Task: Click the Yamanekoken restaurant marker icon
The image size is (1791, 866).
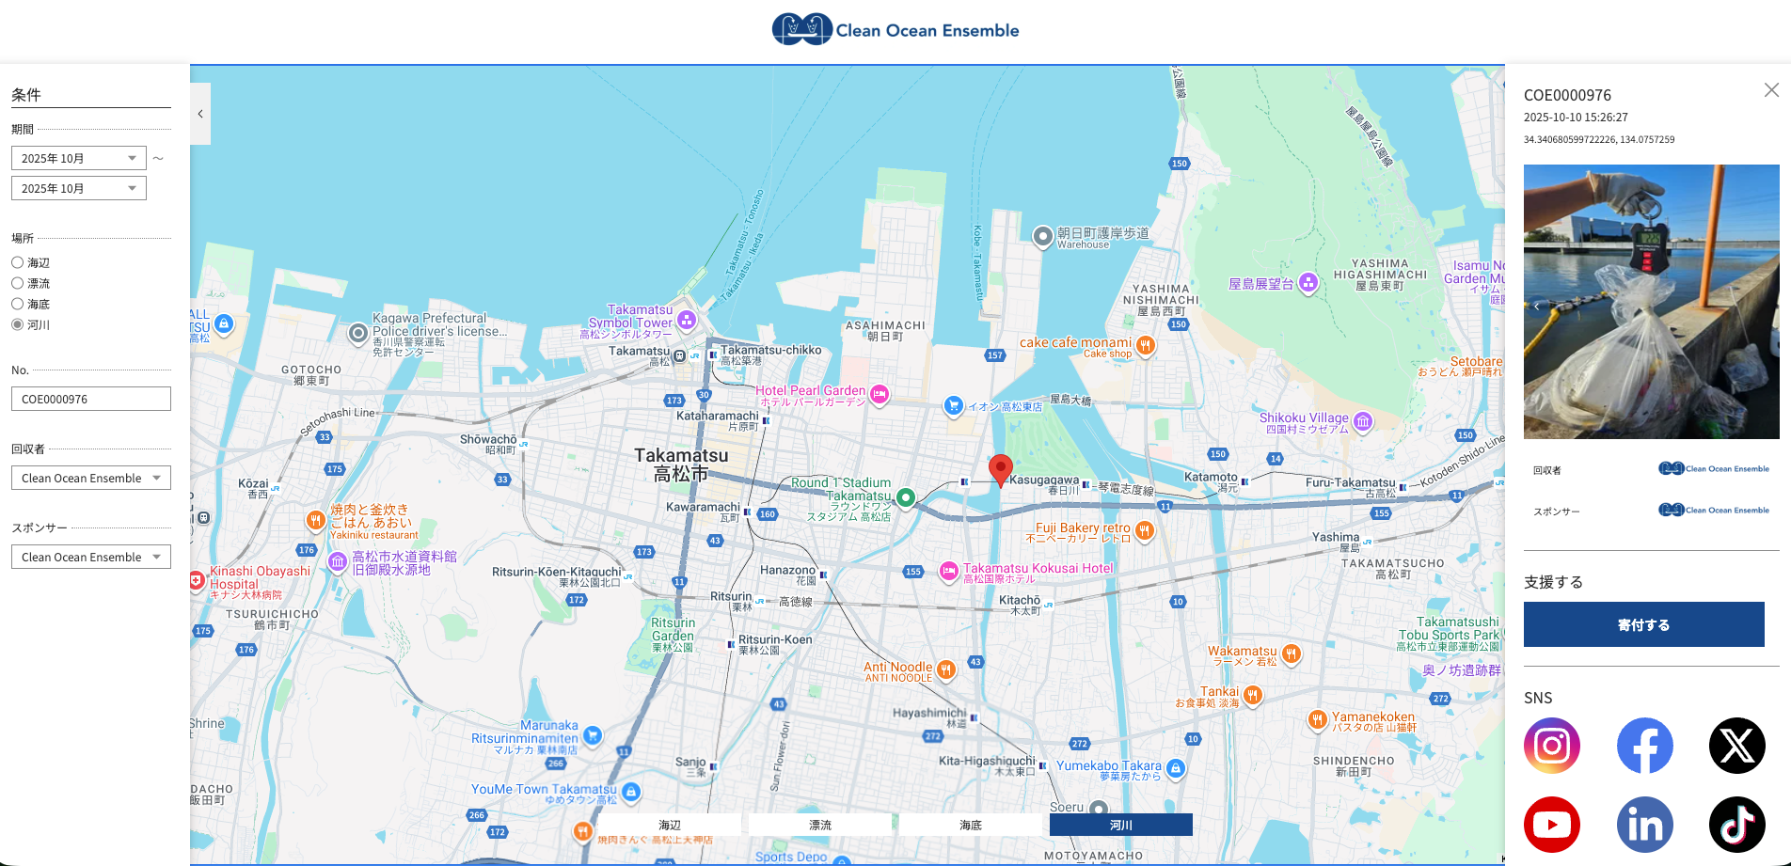Action: 1317,720
